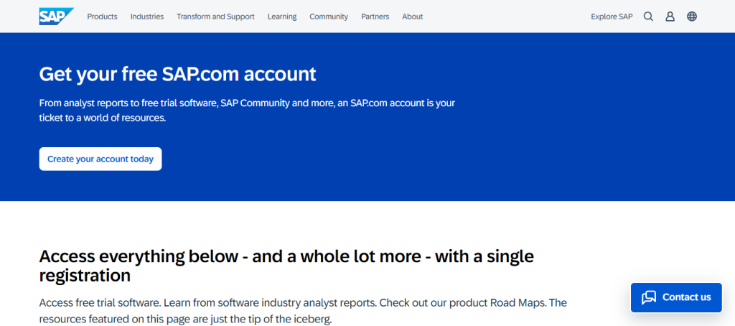
Task: Click the paragraph mentioning product Road Maps
Action: click(303, 311)
